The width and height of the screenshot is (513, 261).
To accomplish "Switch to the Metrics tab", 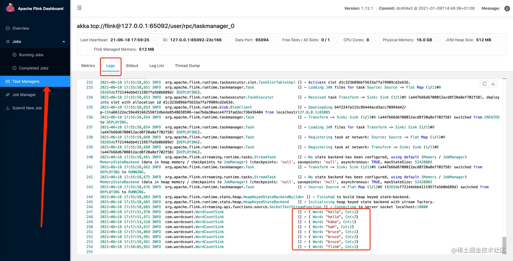I will [88, 66].
